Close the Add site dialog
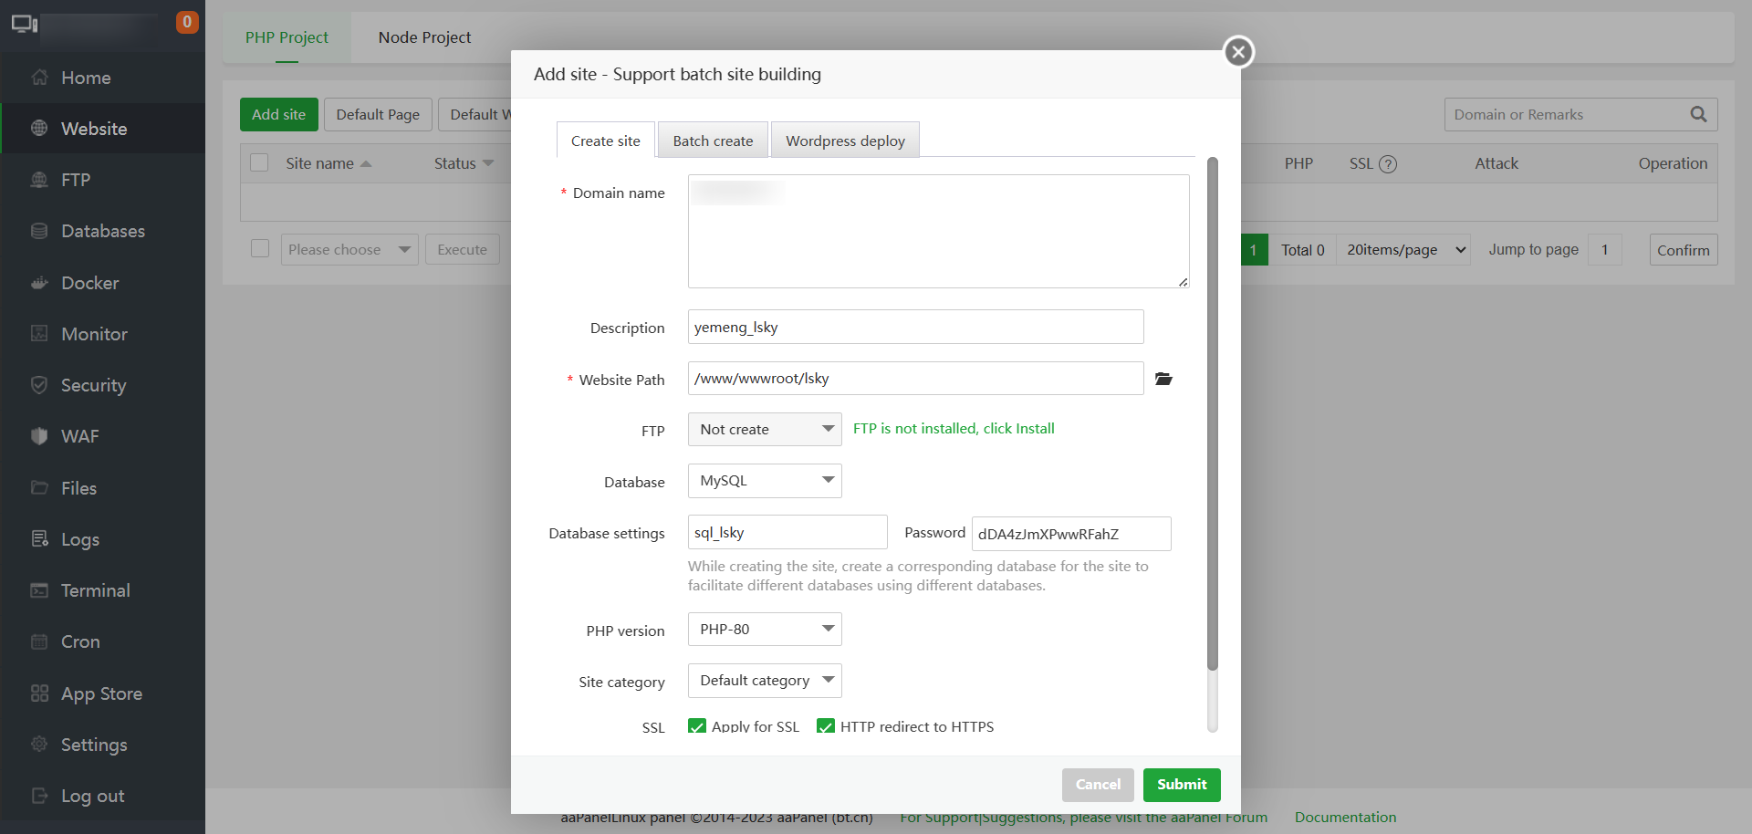The image size is (1752, 834). click(1238, 52)
